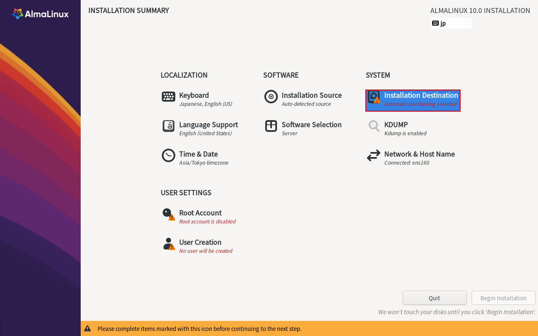Configure KDUMP settings label
This screenshot has height=336, width=538.
click(x=396, y=125)
